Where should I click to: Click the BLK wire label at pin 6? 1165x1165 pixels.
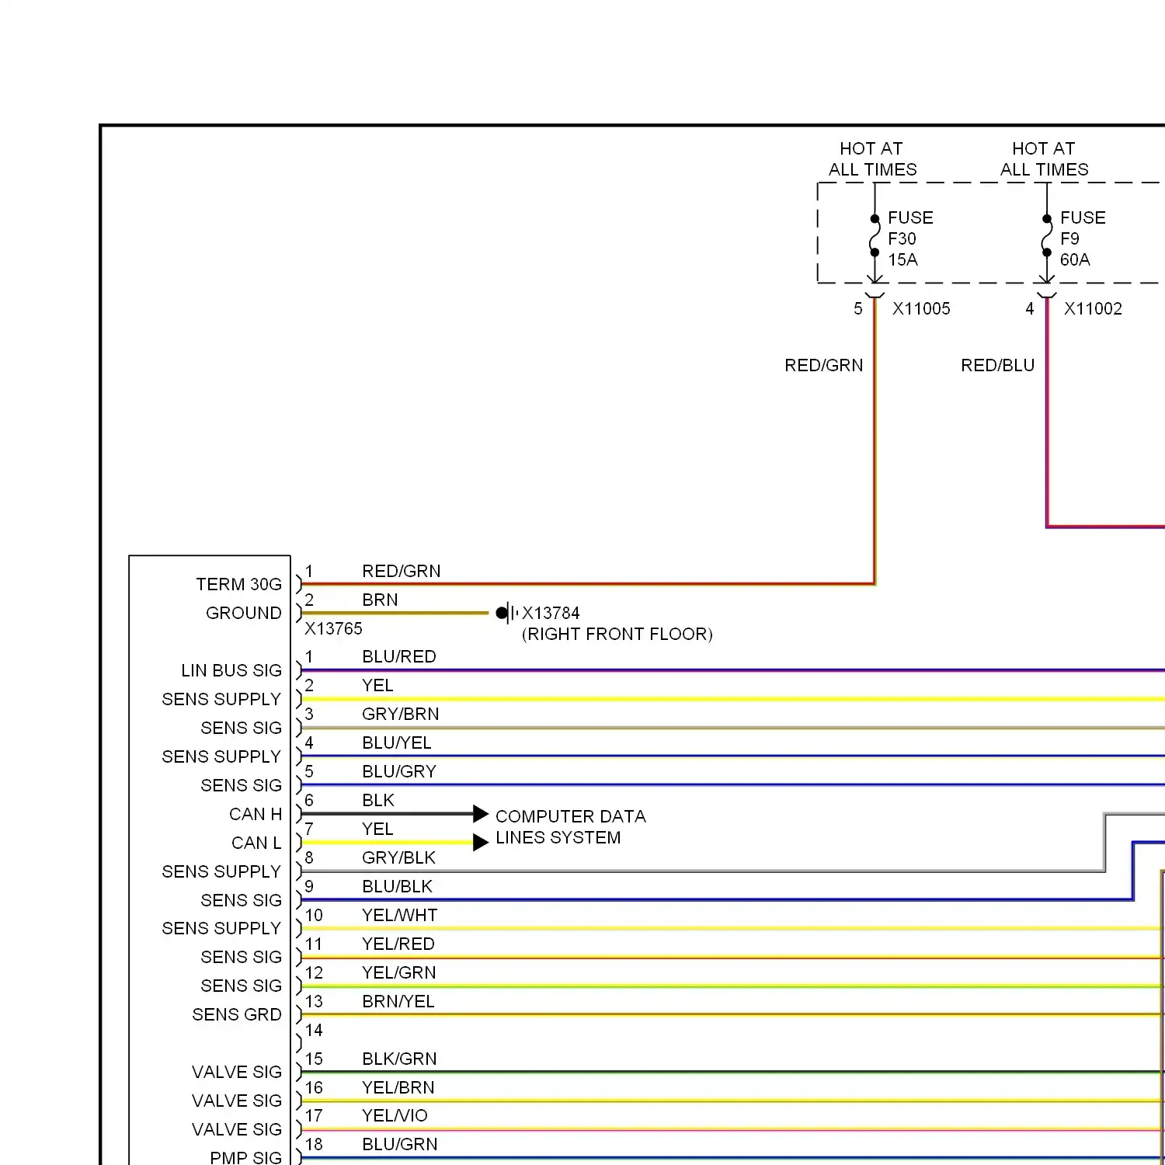pos(378,800)
